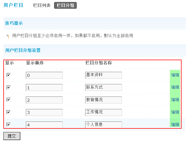Click the 基本资料 group name field
The image size is (186, 142).
[104, 75]
